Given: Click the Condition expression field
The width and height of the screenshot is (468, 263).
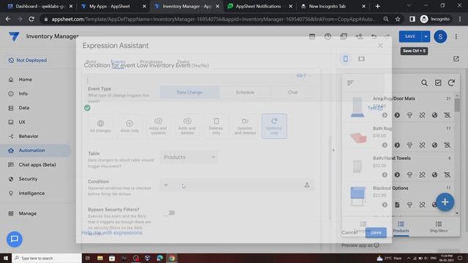Looking at the screenshot, I should [x=237, y=185].
